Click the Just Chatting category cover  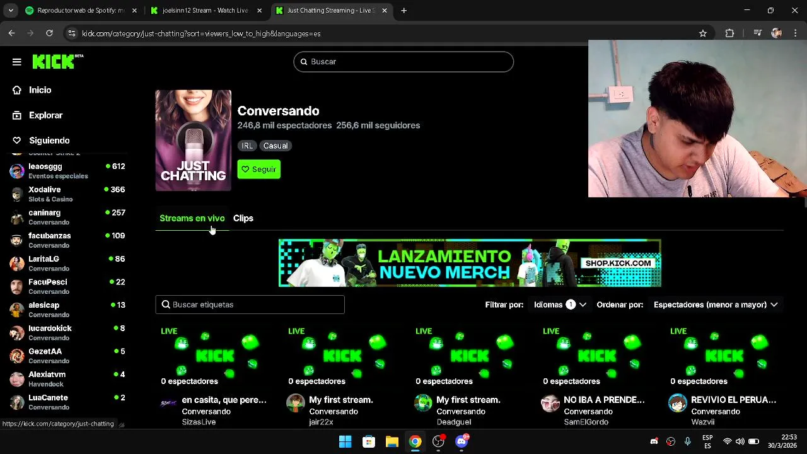(x=194, y=140)
